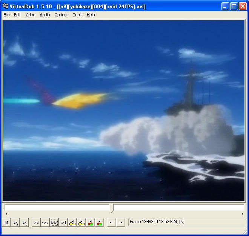Play the output video preview
Viewport: 249px width, 236px height.
point(25,223)
